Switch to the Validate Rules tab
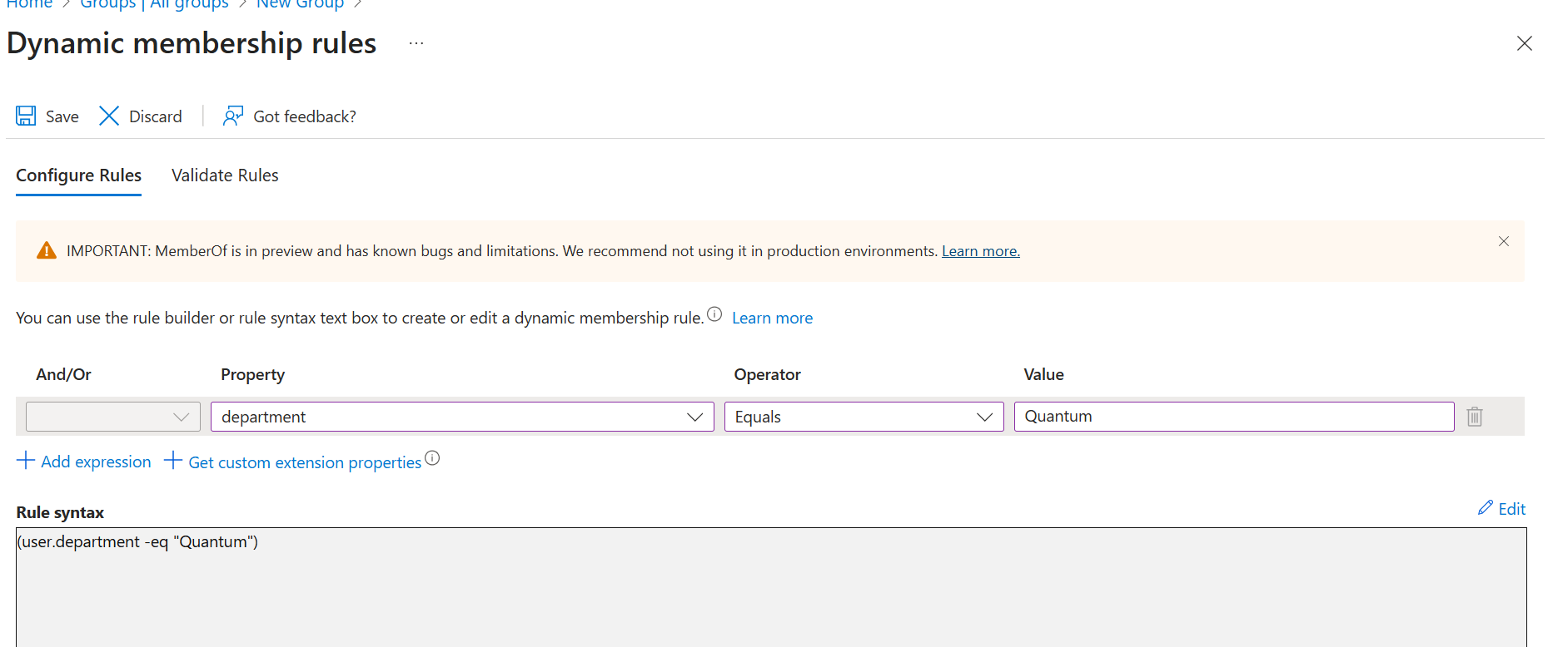The height and width of the screenshot is (647, 1548). 225,175
